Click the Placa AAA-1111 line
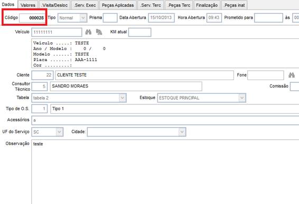This screenshot has height=204, width=299. point(65,60)
